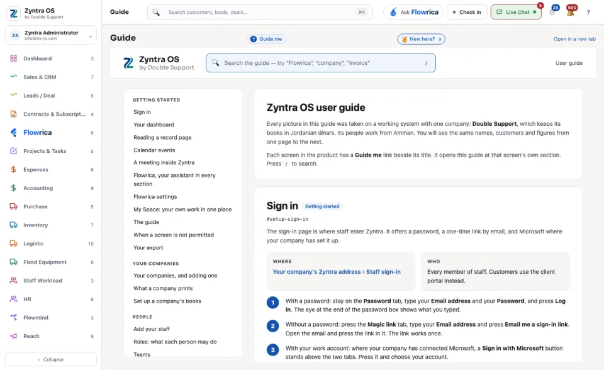
Task: Click the magnifier icon in the top search bar
Action: (156, 12)
